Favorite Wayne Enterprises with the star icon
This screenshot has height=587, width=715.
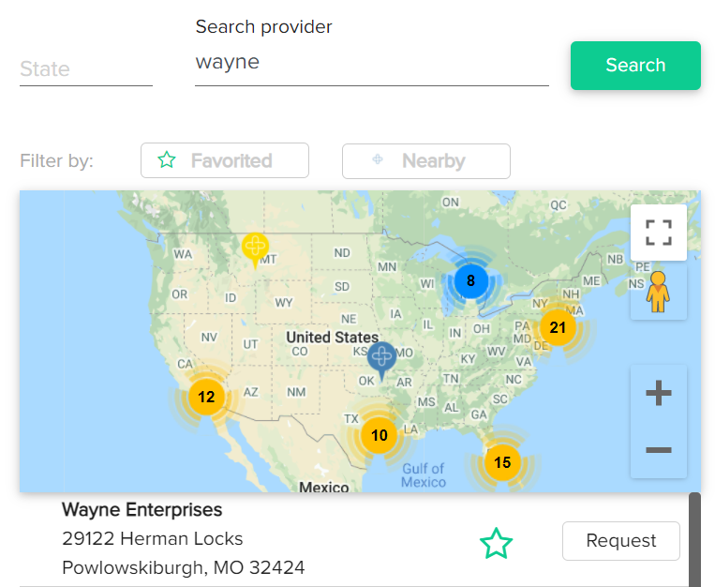click(496, 543)
